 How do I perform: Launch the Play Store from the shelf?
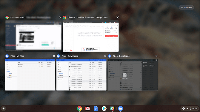[x=104, y=108]
